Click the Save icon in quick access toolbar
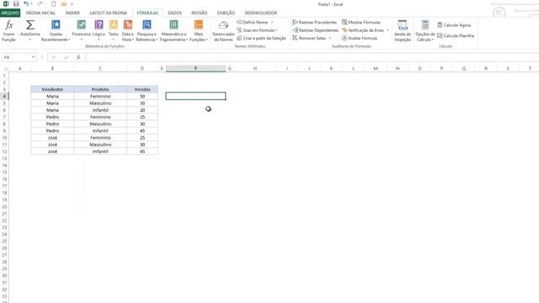This screenshot has height=303, width=539. [x=16, y=3]
